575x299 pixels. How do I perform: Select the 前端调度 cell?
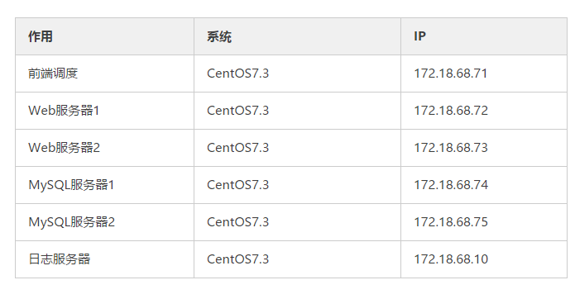click(x=104, y=74)
